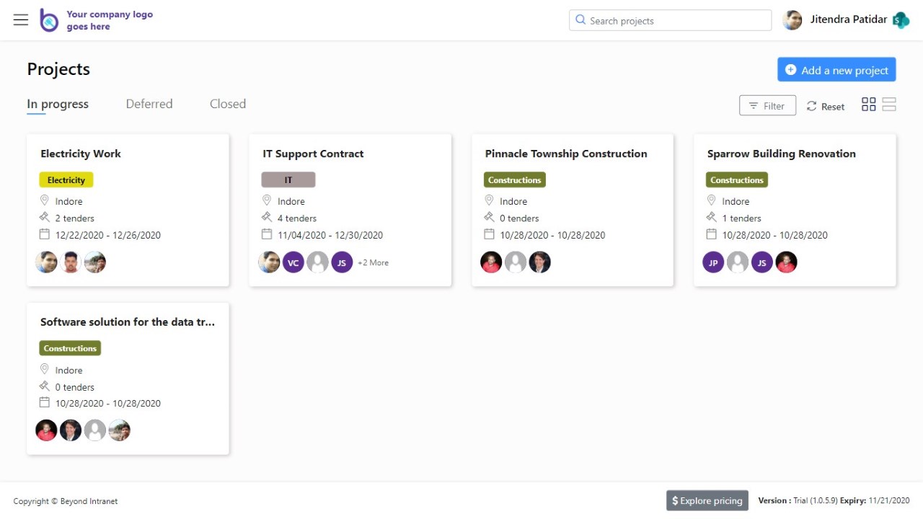This screenshot has height=519, width=923.
Task: Click the company logo icon
Action: [48, 20]
